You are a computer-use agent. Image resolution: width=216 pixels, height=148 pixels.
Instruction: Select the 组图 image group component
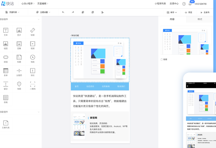(x=6, y=45)
